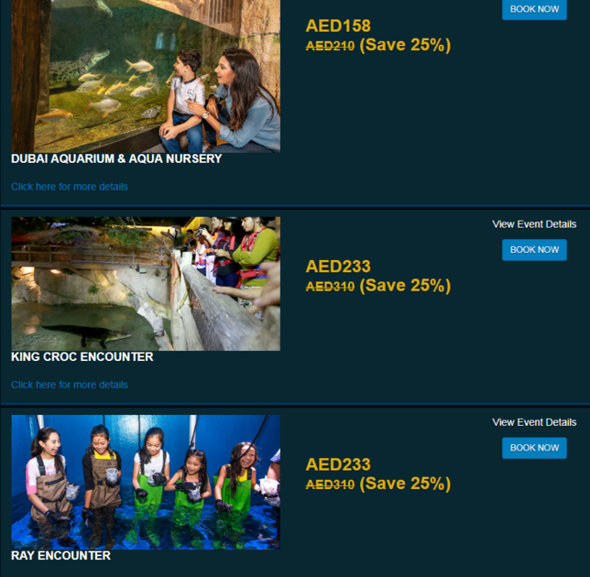Screen dimensions: 590x577
Task: Open more details link under Dubai Aquarium & Aqua Nursery
Action: [x=70, y=187]
